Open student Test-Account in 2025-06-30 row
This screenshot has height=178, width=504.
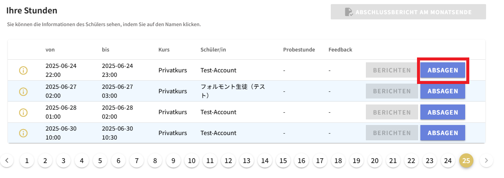[218, 133]
